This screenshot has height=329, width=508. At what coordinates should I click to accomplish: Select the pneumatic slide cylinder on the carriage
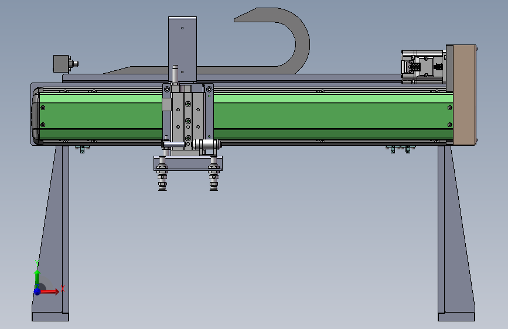pyautogui.click(x=188, y=120)
